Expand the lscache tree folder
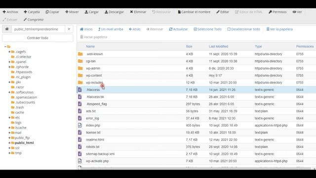The image size is (316, 178). (9, 128)
